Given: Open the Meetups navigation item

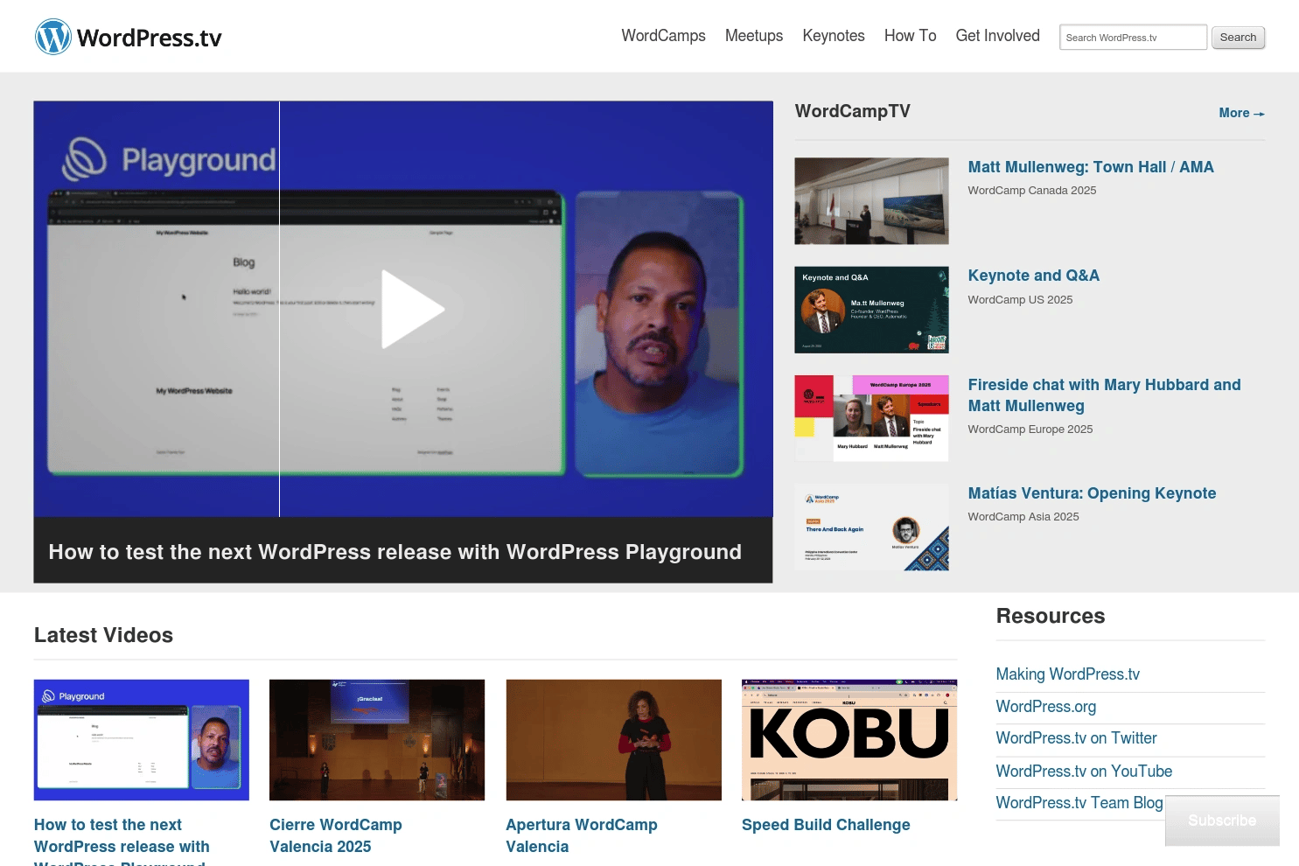Looking at the screenshot, I should (x=753, y=36).
